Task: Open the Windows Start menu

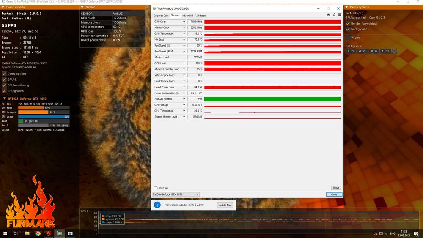Action: (5, 233)
